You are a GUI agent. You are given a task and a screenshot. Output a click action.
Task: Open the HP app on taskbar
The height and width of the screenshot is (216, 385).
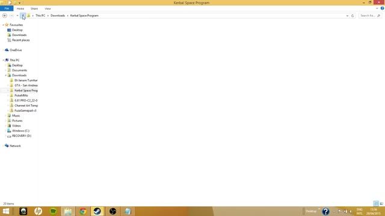(38, 211)
